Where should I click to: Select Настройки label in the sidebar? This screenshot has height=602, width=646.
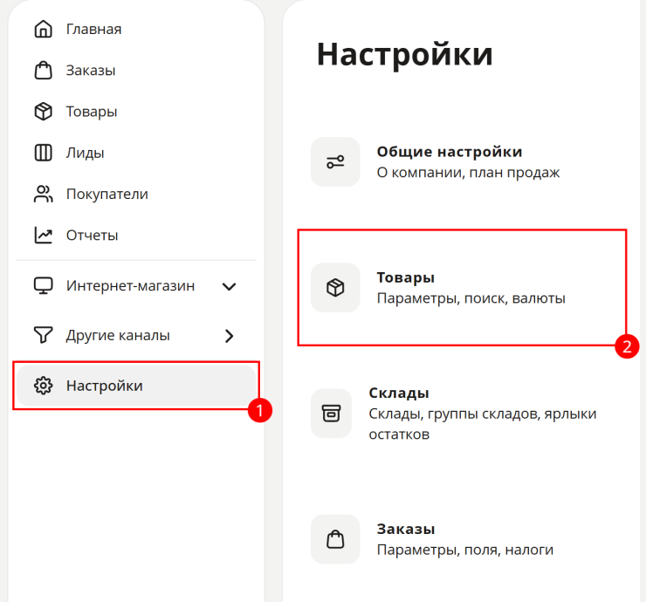[x=105, y=386]
